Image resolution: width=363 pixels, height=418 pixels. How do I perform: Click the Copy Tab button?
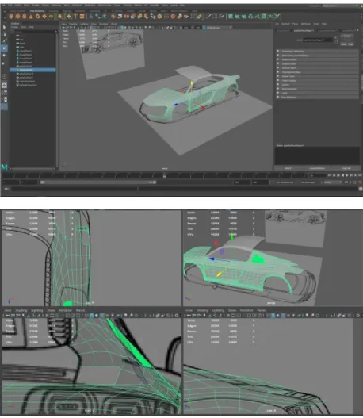pos(346,168)
